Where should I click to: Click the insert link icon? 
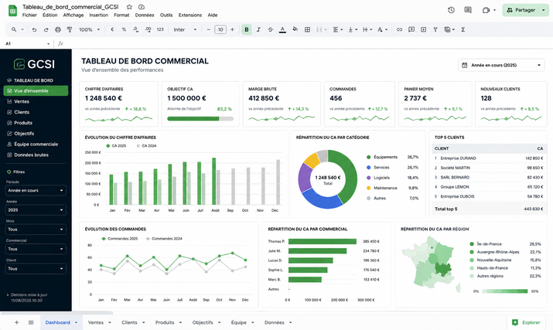coord(399,29)
